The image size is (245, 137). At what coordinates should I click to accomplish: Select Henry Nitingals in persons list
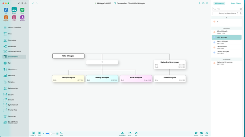tap(227, 42)
